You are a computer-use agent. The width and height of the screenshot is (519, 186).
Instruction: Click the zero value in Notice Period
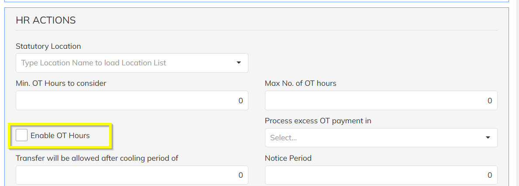(490, 175)
